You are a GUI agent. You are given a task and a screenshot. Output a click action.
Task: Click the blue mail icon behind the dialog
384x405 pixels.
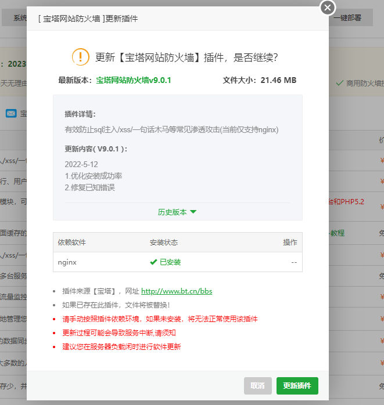pos(11,113)
